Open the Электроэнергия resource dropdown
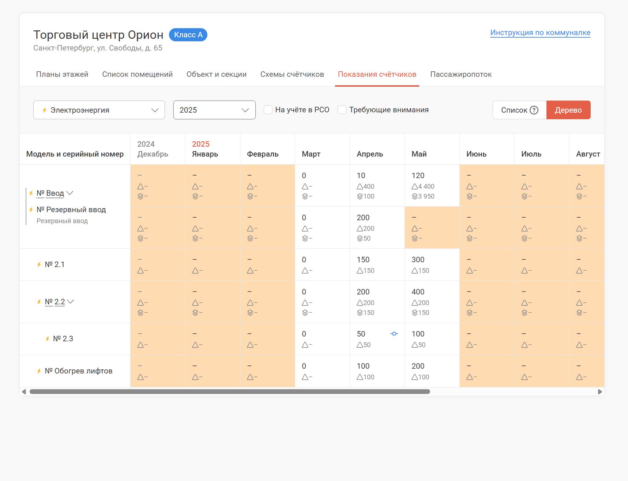Viewport: 628px width, 481px height. click(x=99, y=110)
